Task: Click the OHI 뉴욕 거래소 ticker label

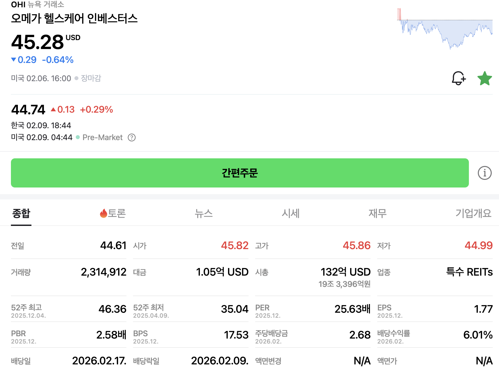Action: [38, 5]
